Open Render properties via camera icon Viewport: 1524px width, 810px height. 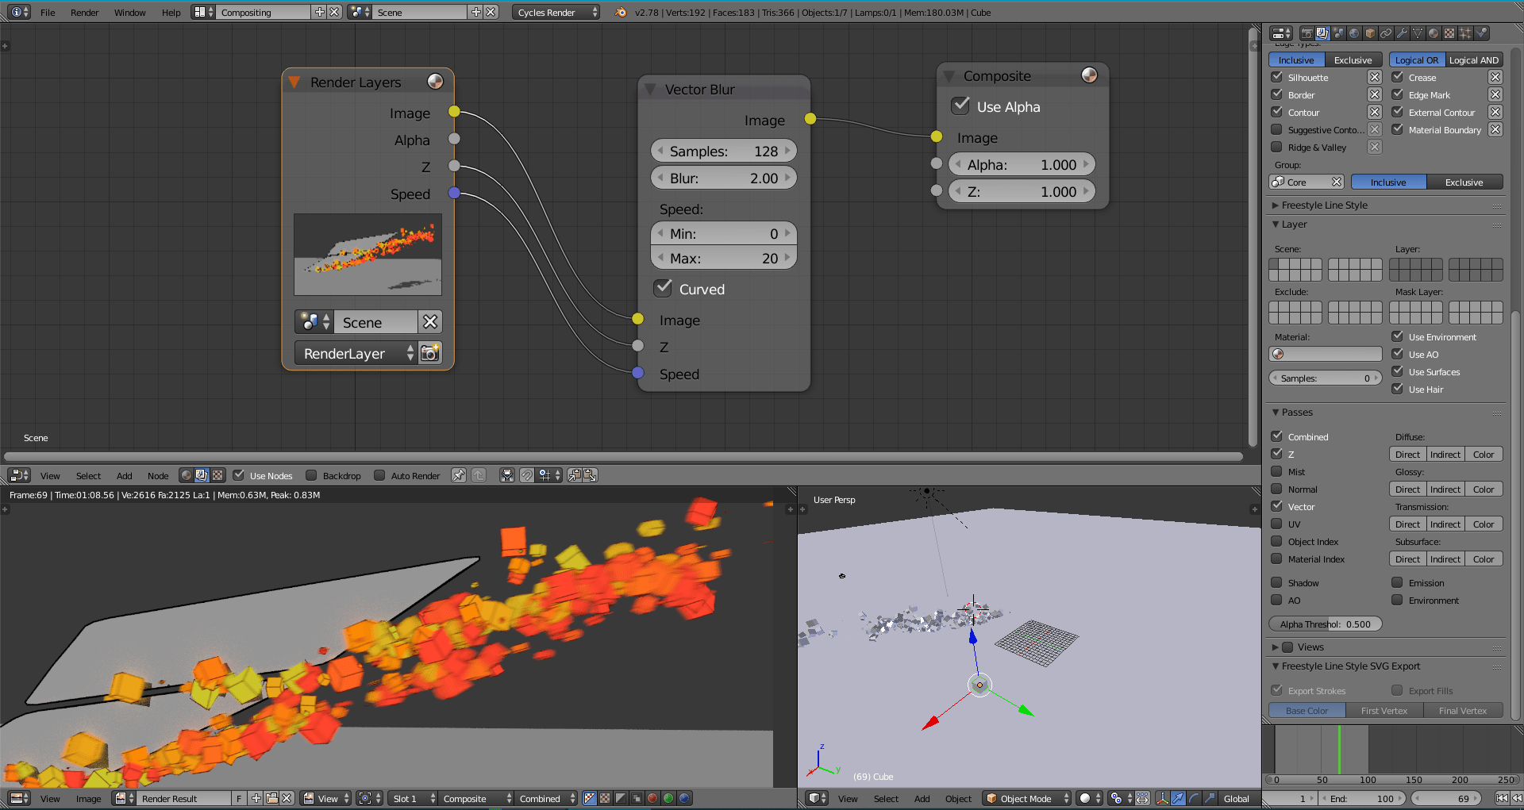[1307, 33]
